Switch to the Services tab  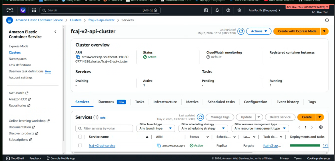[x=82, y=102]
